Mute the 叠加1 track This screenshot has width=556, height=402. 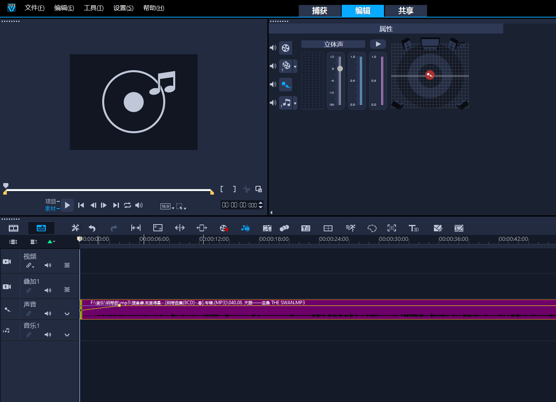[x=48, y=290]
